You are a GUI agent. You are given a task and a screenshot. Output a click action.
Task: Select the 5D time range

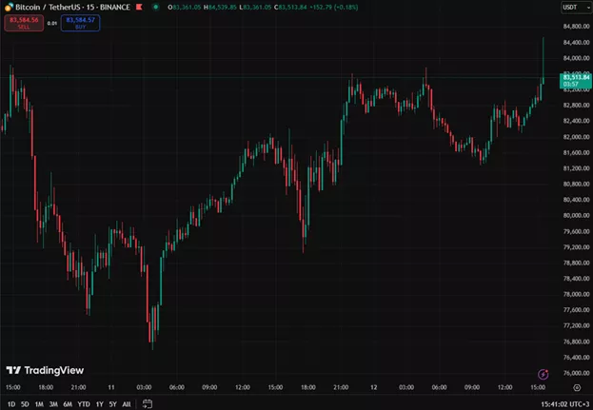pyautogui.click(x=27, y=403)
